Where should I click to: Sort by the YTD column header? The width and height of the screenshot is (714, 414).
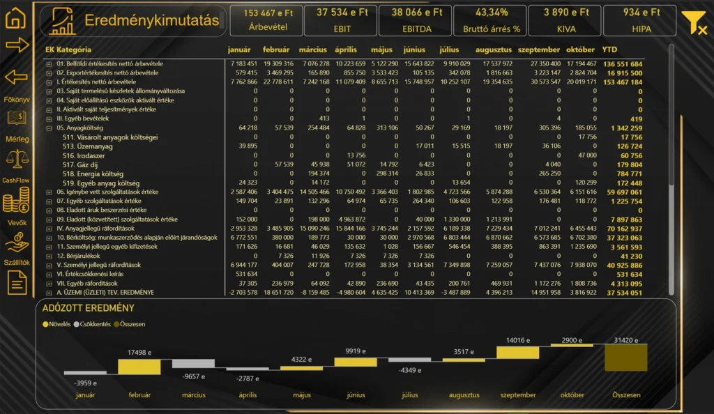click(x=609, y=50)
